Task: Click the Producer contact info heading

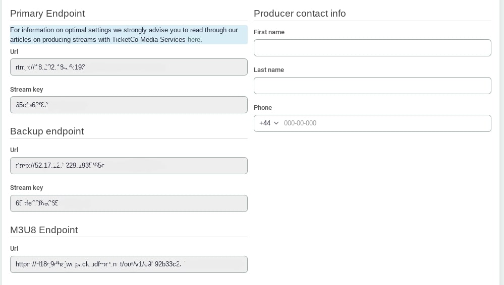Action: (x=300, y=14)
